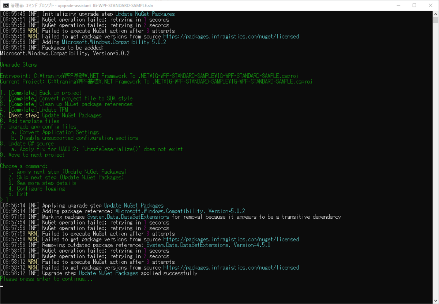Click 09:58:12 'Failed to execute NuGet action' warning

tap(87, 262)
